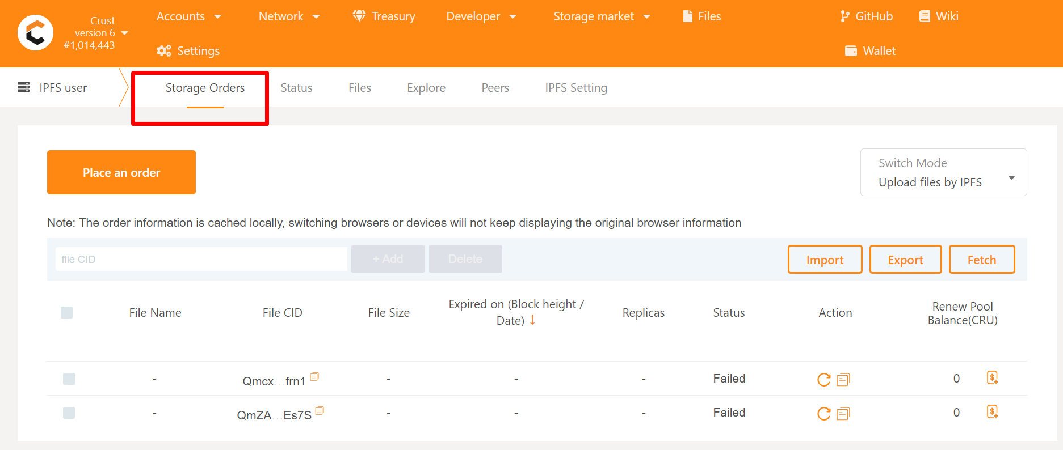Switch to the Peers tab

pyautogui.click(x=495, y=87)
